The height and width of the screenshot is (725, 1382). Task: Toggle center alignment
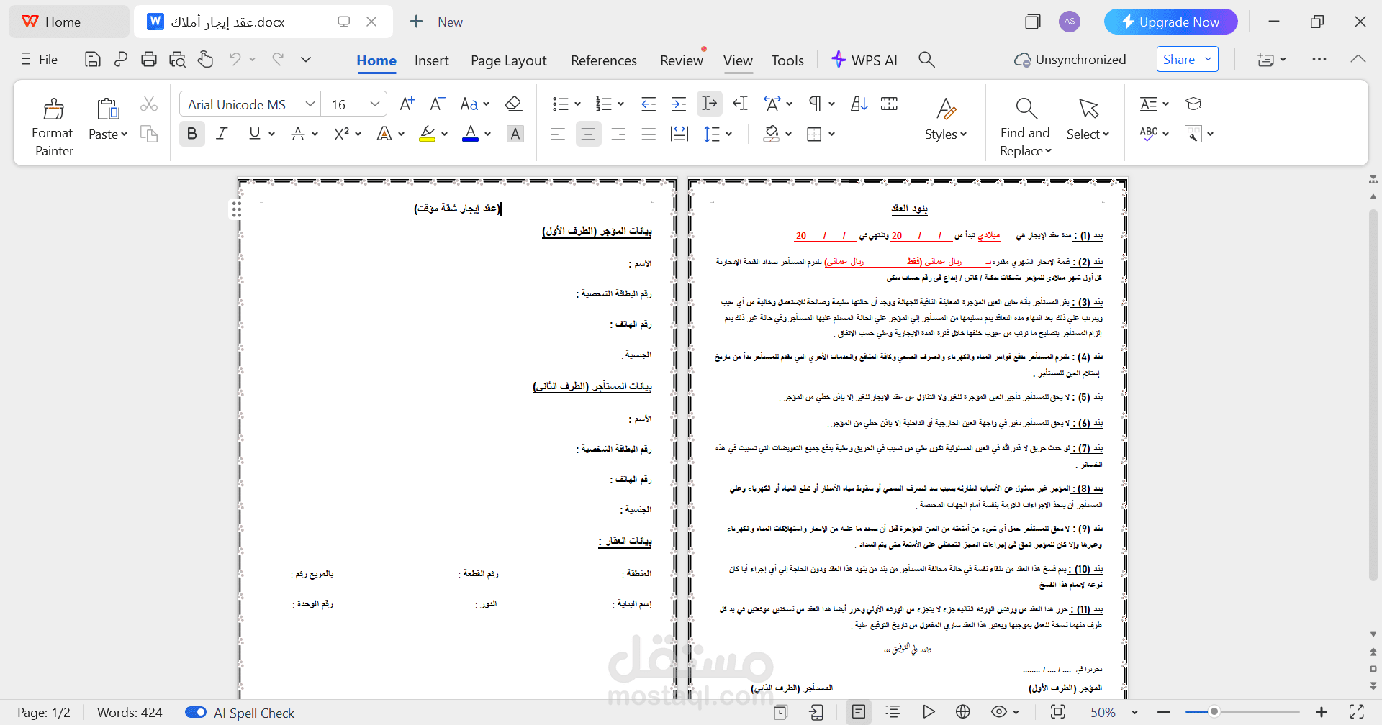(x=588, y=134)
